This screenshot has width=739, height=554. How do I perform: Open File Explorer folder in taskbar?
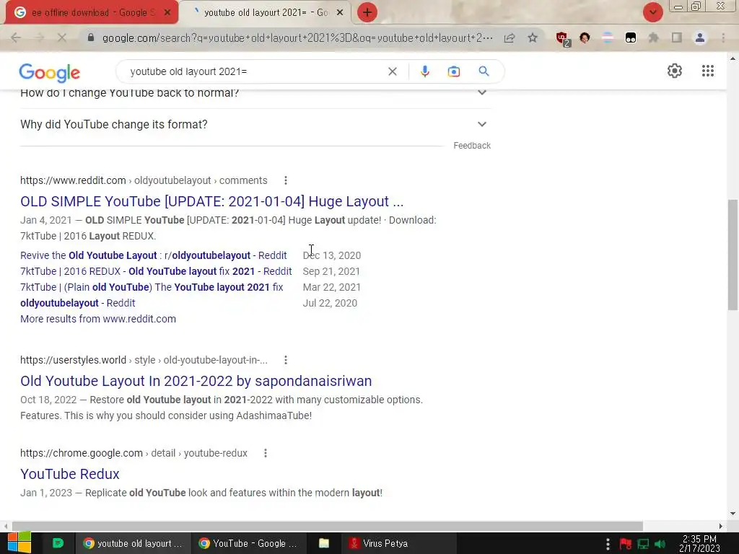click(324, 543)
